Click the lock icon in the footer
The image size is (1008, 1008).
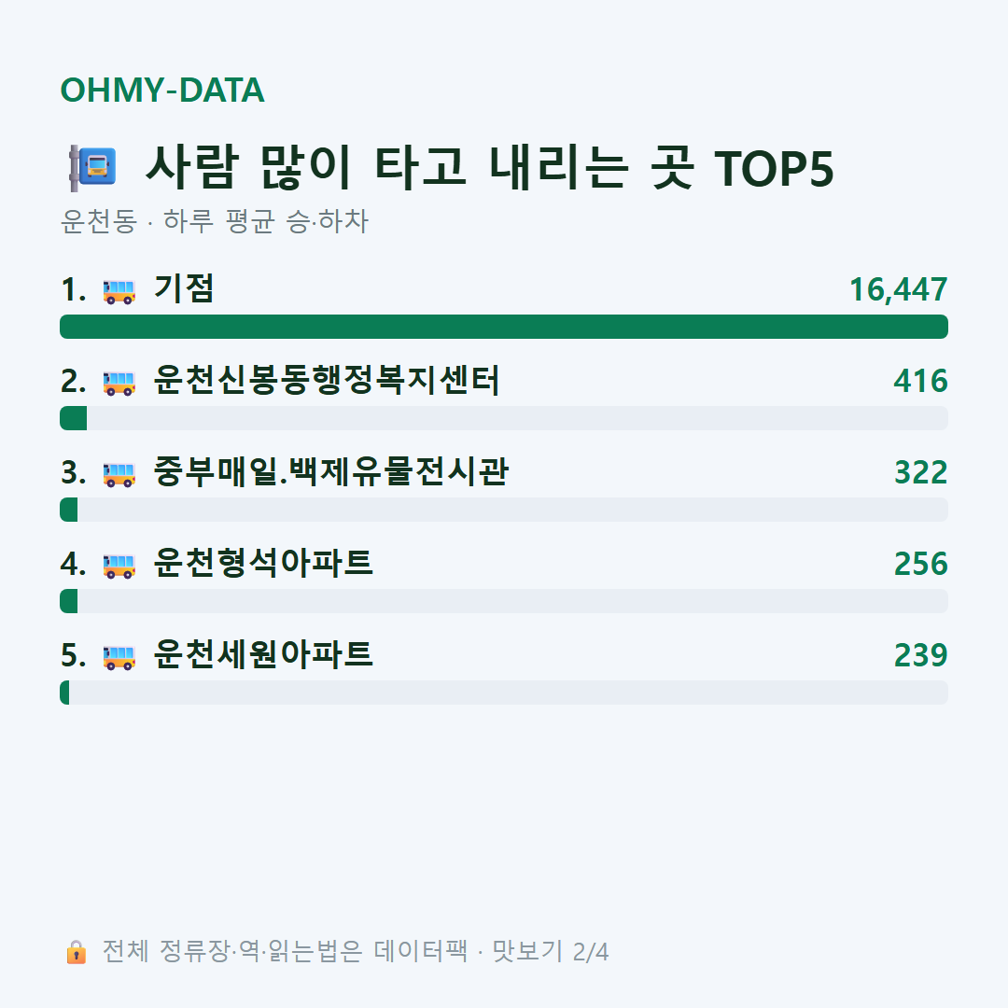tap(76, 951)
